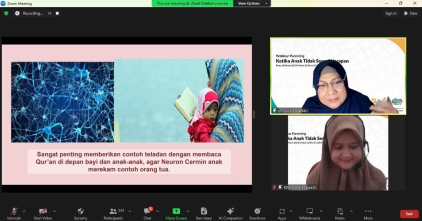
Task: Open the View Options dropdown
Action: click(252, 3)
